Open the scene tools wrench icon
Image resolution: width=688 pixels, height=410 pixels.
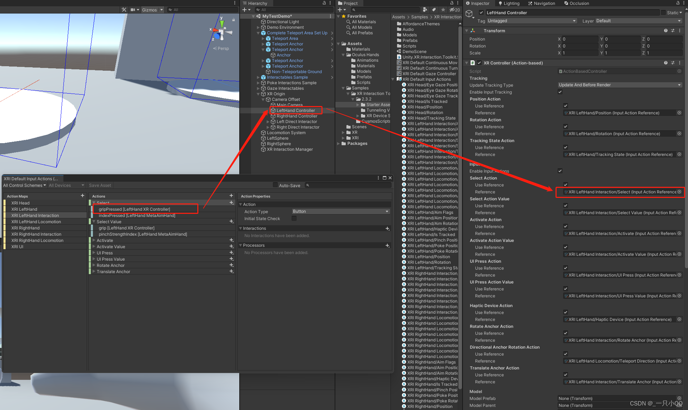click(x=124, y=10)
